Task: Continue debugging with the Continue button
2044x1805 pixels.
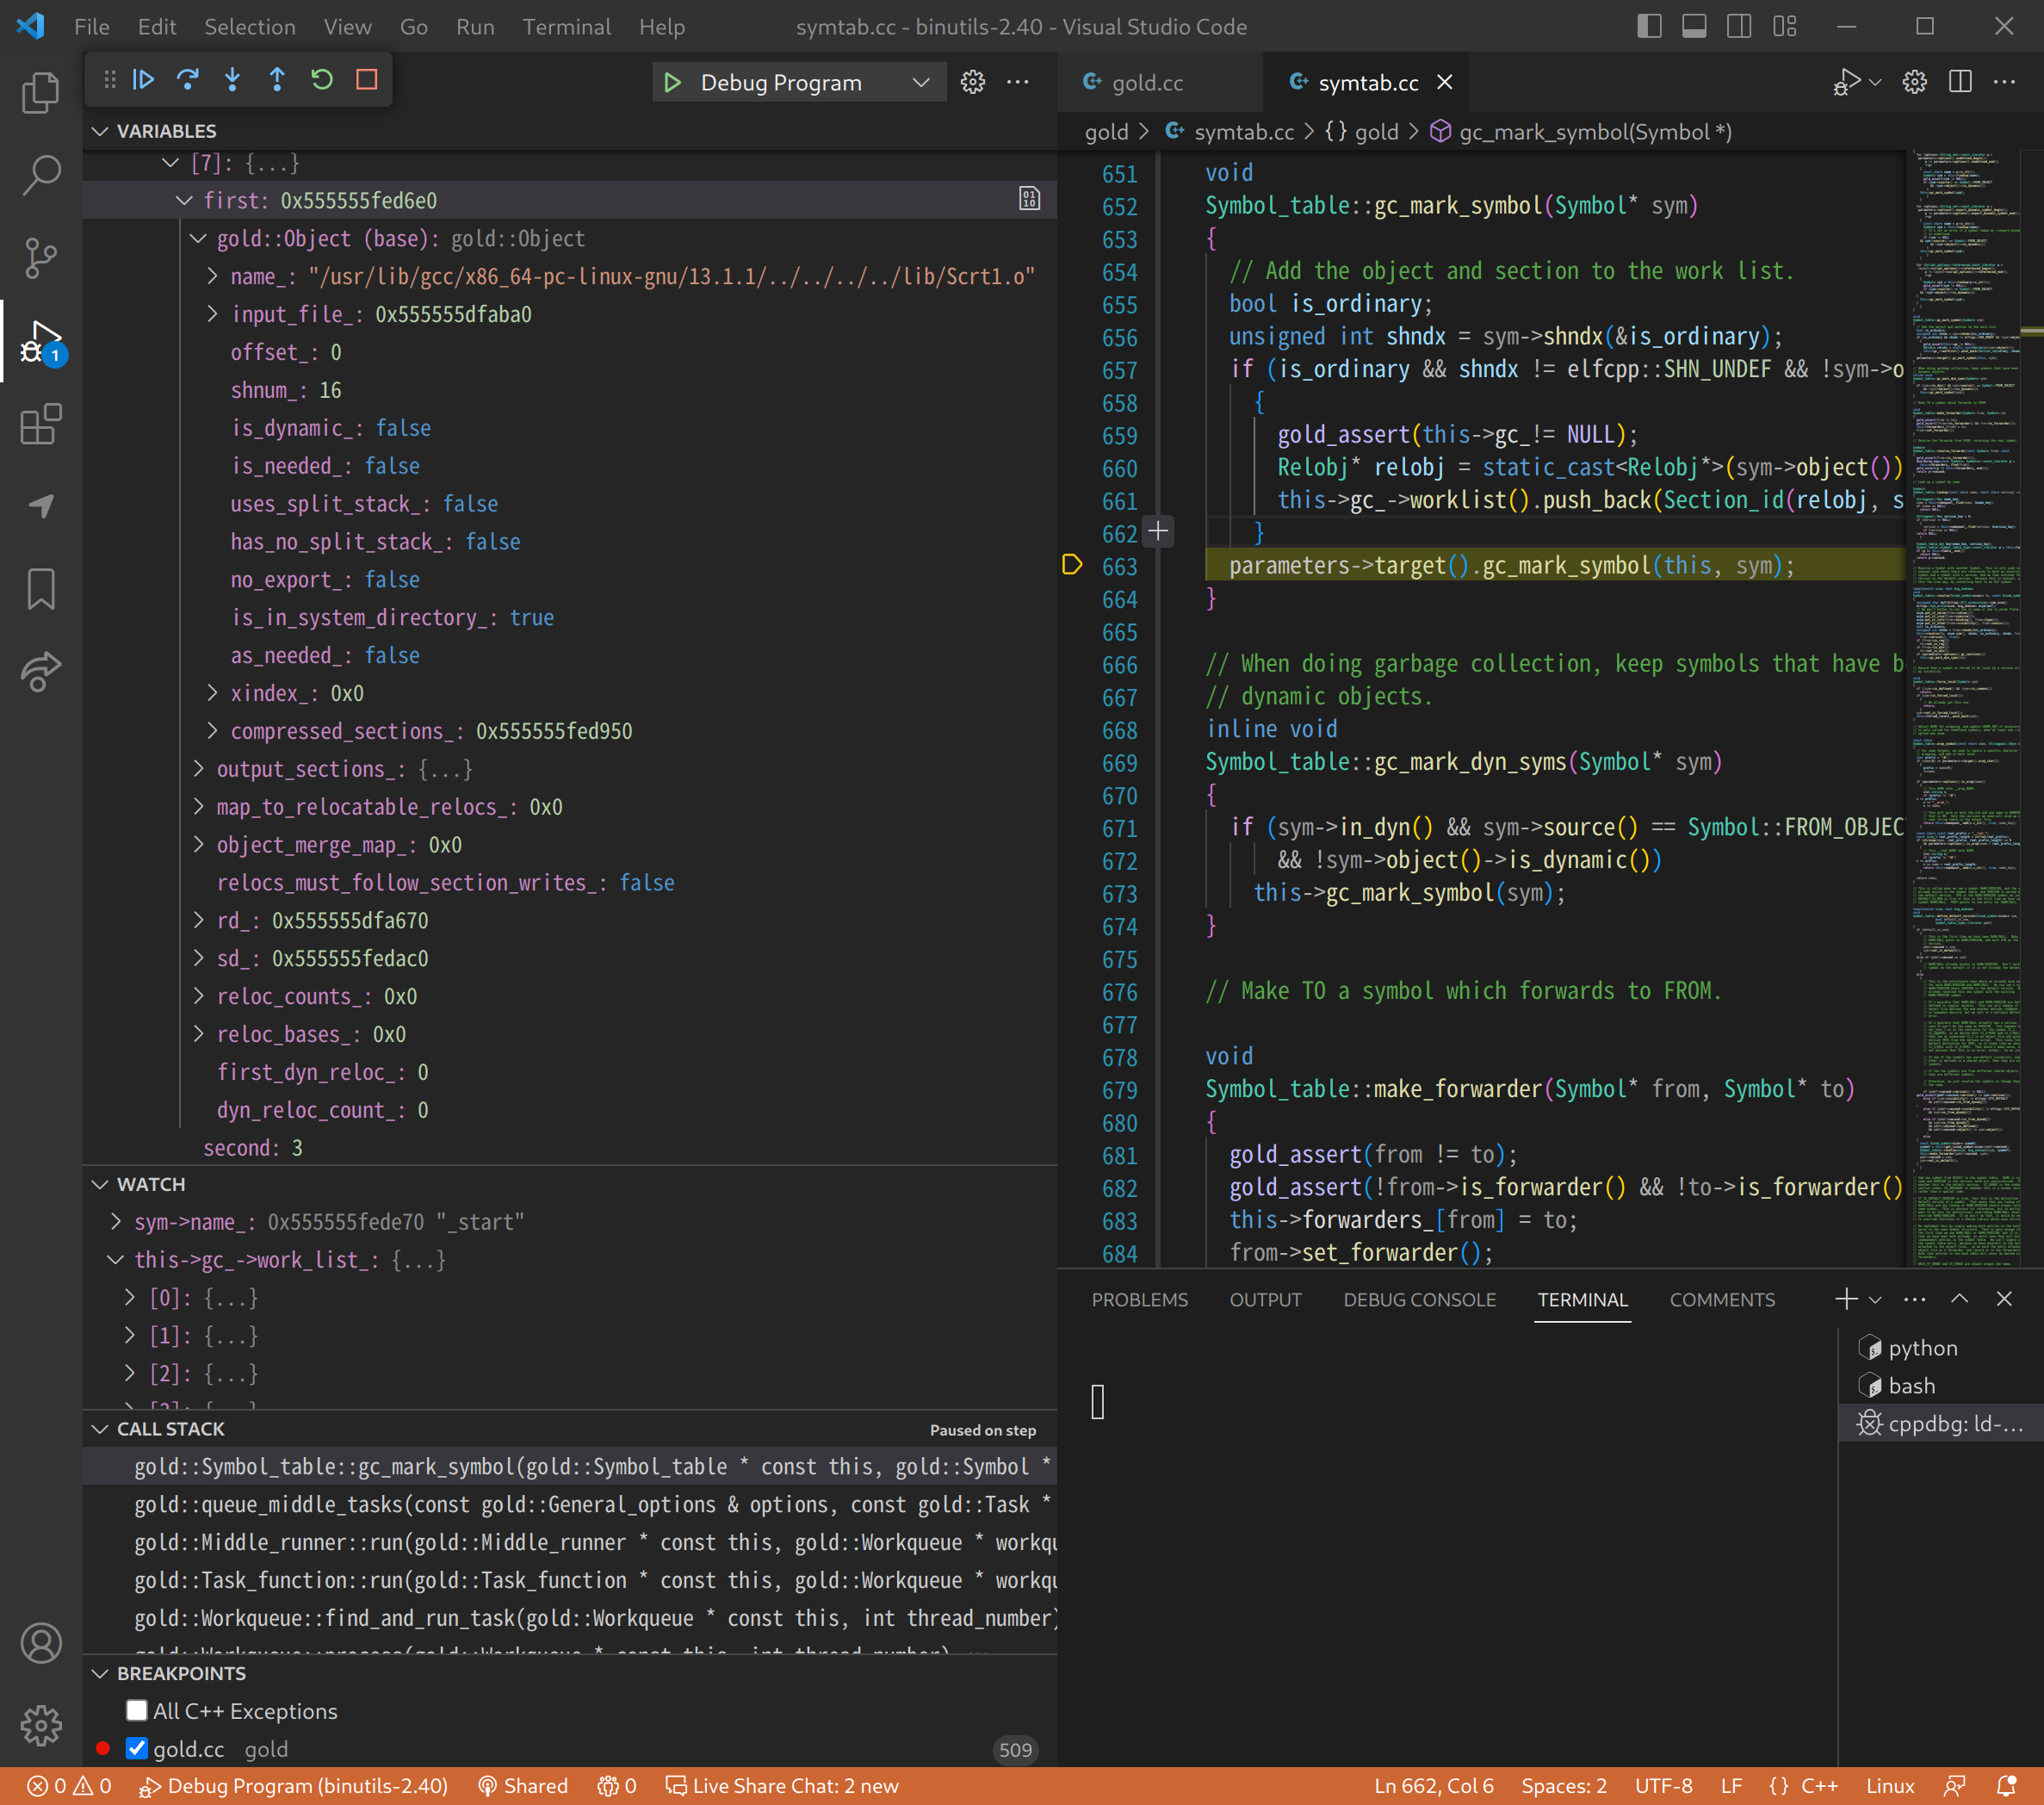Action: 143,80
